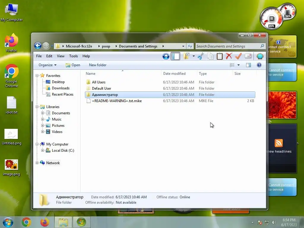This screenshot has height=228, width=304.
Task: Delete selection with the red X icon
Action: pyautogui.click(x=229, y=56)
